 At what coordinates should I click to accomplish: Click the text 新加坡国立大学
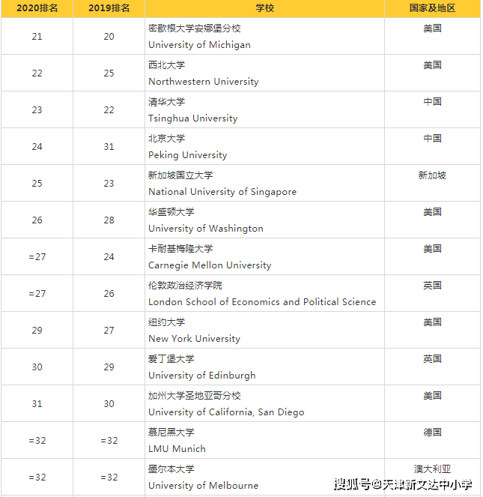point(180,175)
